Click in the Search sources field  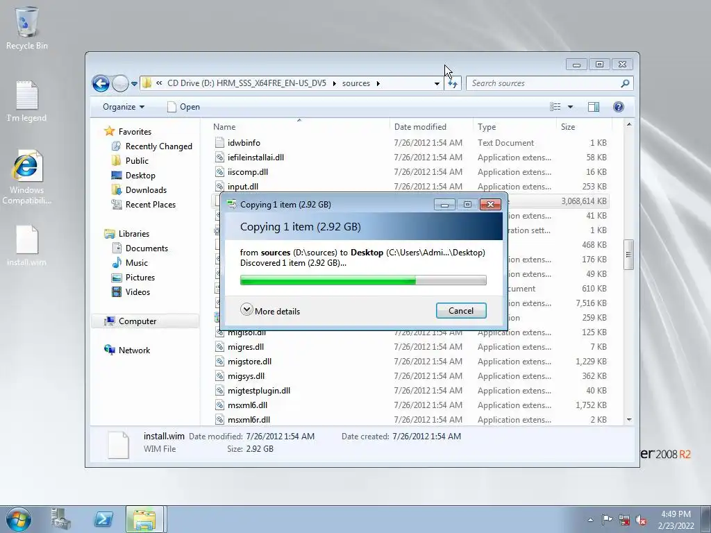pos(543,83)
